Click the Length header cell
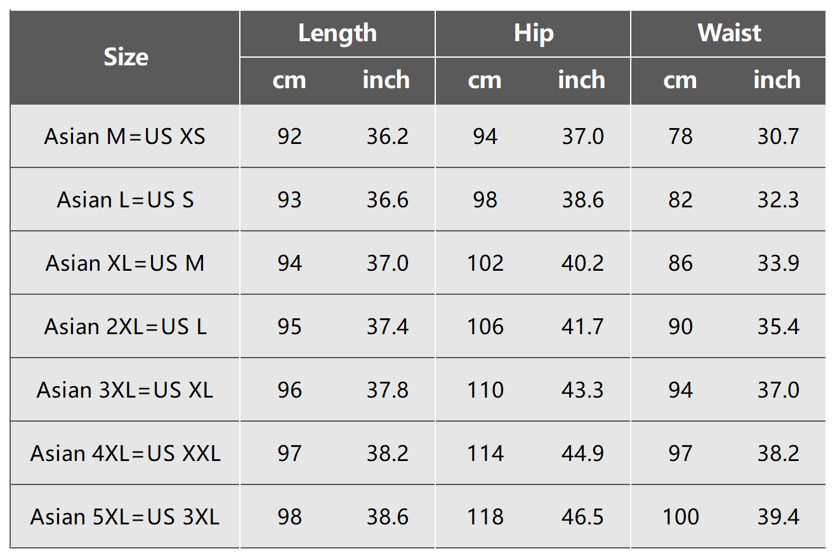The height and width of the screenshot is (558, 835). click(x=337, y=33)
